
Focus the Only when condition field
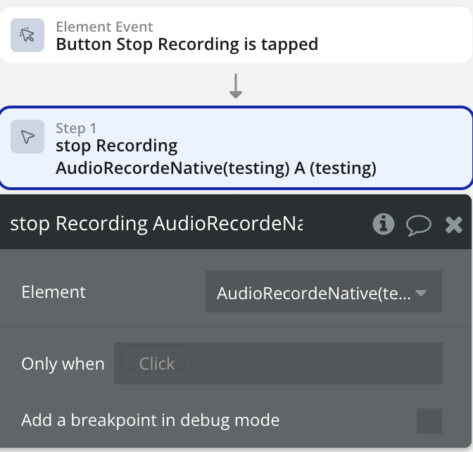tap(310, 363)
